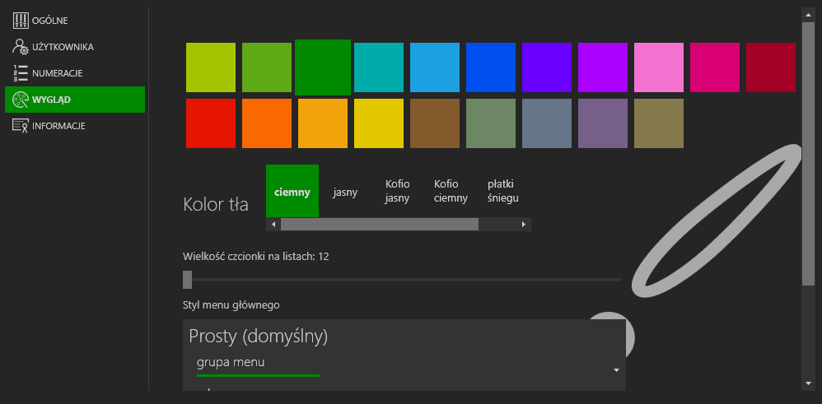Image resolution: width=822 pixels, height=404 pixels.
Task: Pick the mauve accent color
Action: click(x=603, y=123)
